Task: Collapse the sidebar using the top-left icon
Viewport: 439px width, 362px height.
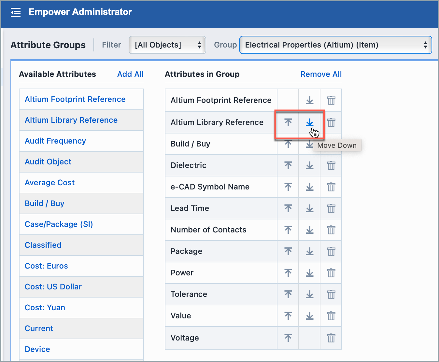Action: click(x=15, y=12)
